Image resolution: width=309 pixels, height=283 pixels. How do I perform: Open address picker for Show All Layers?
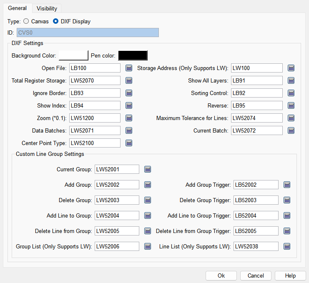click(x=291, y=80)
